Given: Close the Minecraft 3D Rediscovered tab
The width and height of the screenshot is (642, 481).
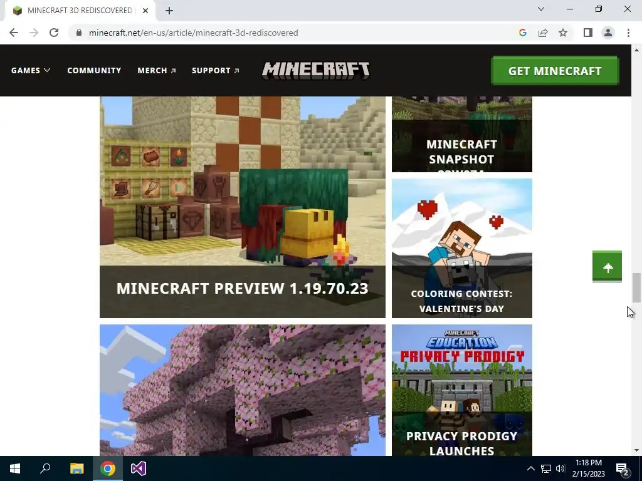Looking at the screenshot, I should (x=145, y=11).
